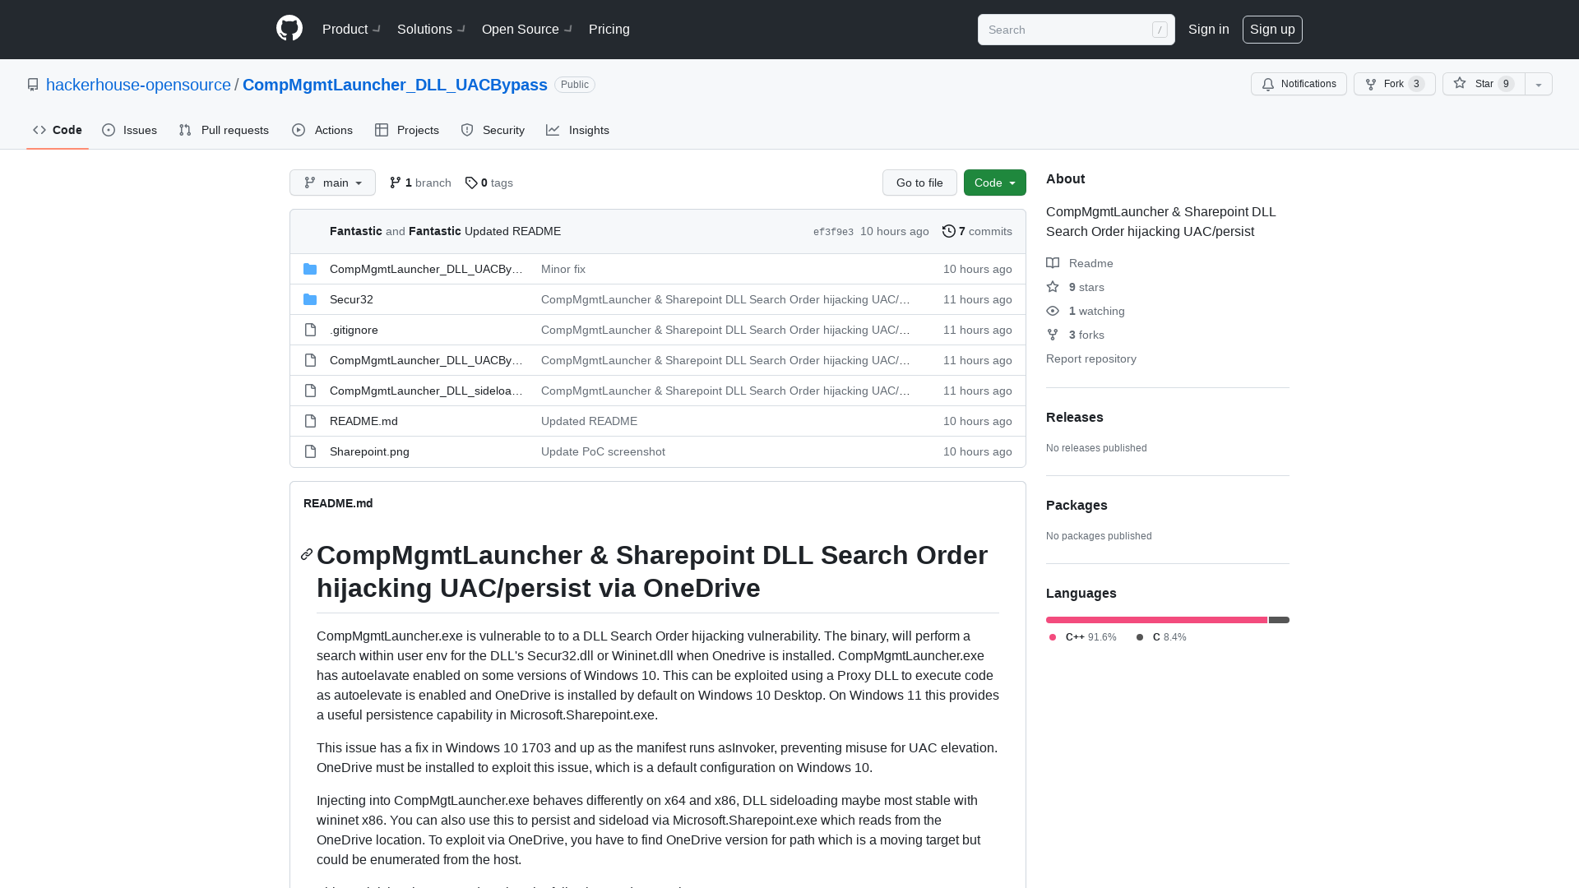Focus the Search input field

[1076, 30]
